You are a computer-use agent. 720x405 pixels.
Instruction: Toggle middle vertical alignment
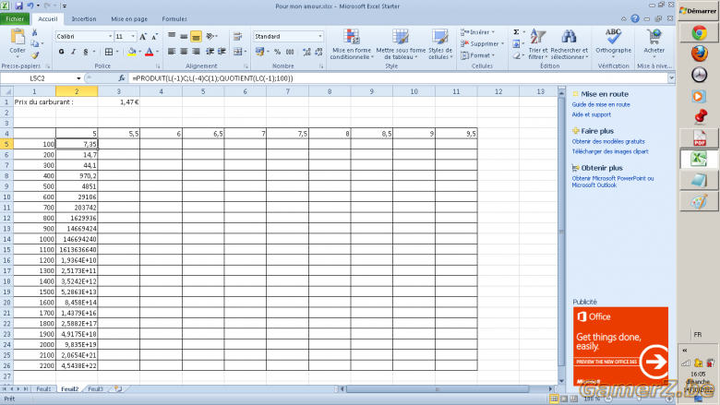(x=184, y=36)
